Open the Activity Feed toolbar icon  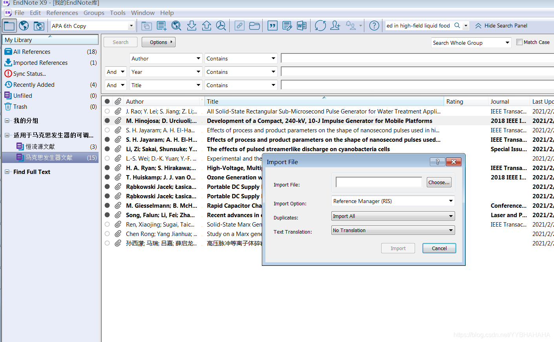(351, 26)
